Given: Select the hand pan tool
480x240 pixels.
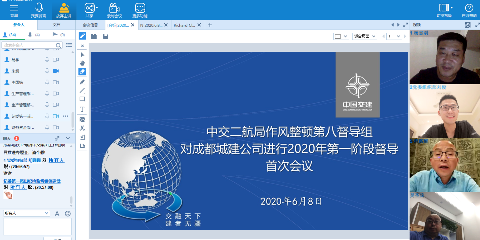Looking at the screenshot, I should [x=82, y=63].
